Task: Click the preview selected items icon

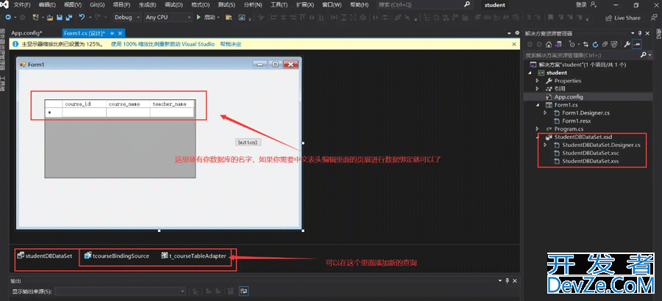Action: (x=637, y=44)
